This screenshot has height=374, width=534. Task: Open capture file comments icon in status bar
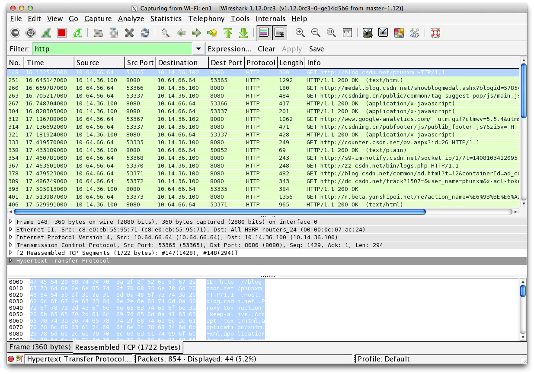[19, 359]
